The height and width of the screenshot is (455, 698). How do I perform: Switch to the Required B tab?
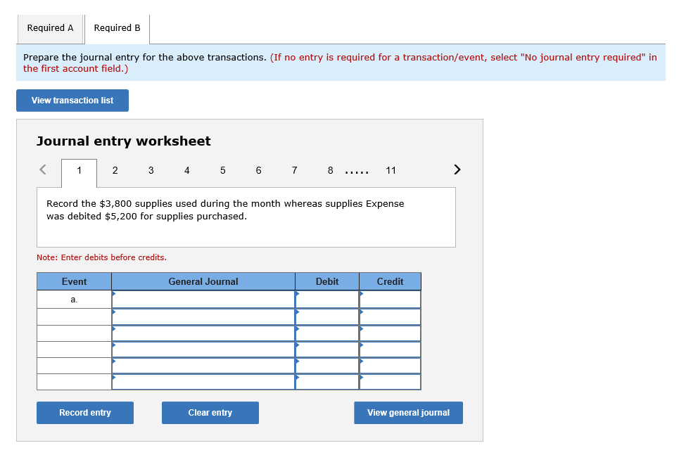[117, 27]
